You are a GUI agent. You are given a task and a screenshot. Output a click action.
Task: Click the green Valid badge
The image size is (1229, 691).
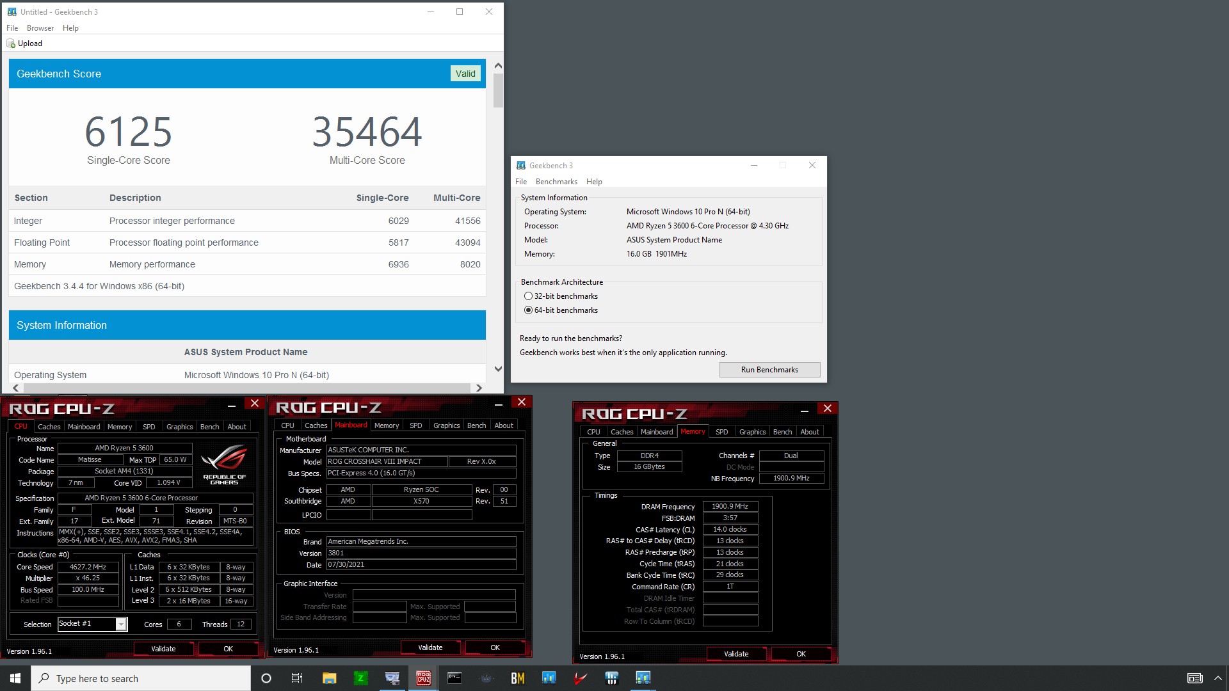tap(465, 74)
